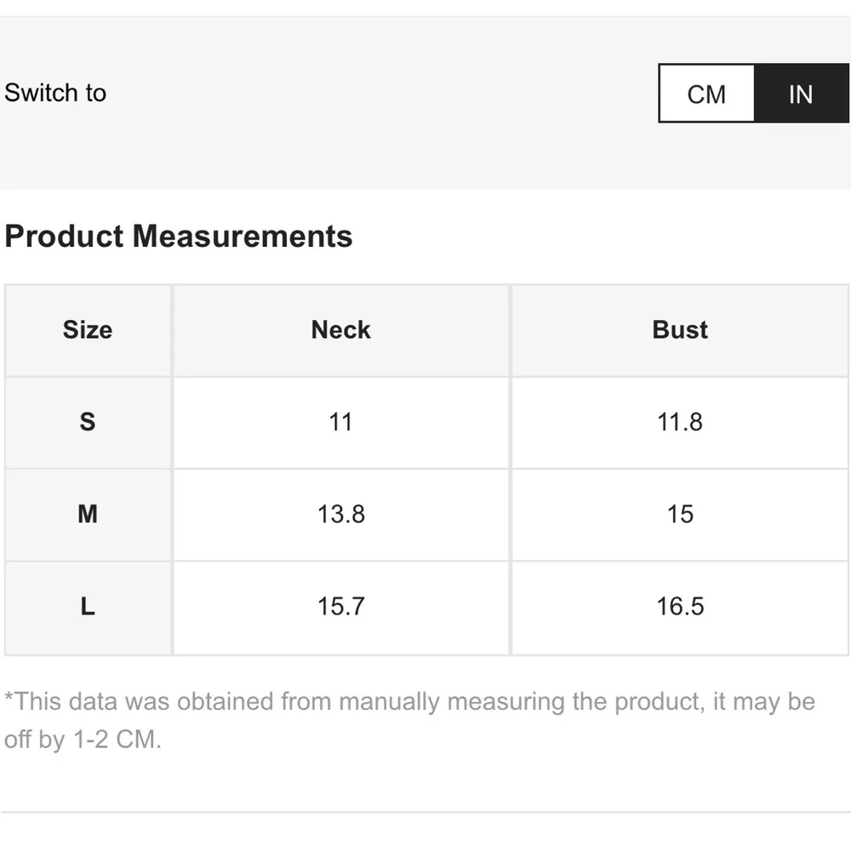Image resolution: width=851 pixels, height=851 pixels.
Task: Click the size M row label
Action: click(88, 515)
